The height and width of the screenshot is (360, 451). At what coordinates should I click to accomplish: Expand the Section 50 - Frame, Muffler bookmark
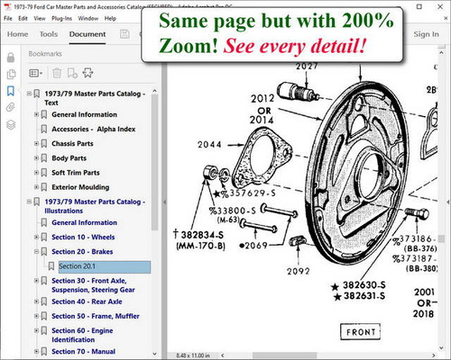click(36, 316)
